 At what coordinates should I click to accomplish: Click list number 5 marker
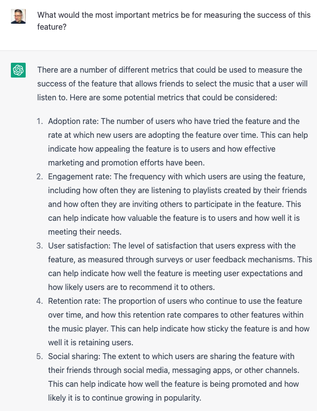[x=40, y=356]
